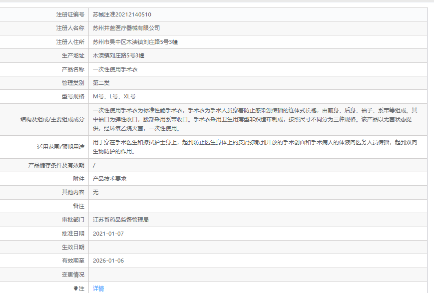Click the bullet icon beside 注 label
Screen dimensions: 434x293
point(75,289)
